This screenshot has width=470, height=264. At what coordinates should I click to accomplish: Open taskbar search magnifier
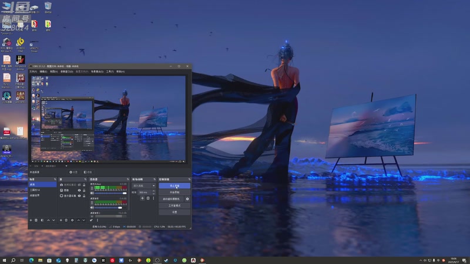[x=13, y=260]
